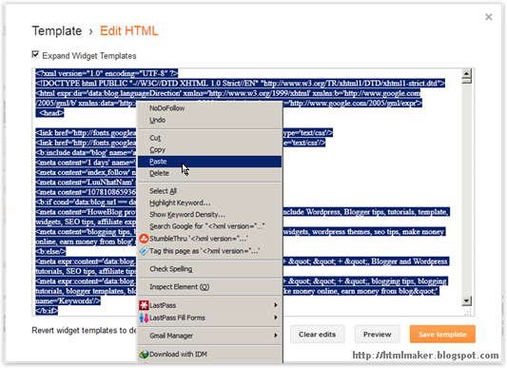
Task: Click the tag icon beside Tag this page
Action: click(144, 251)
